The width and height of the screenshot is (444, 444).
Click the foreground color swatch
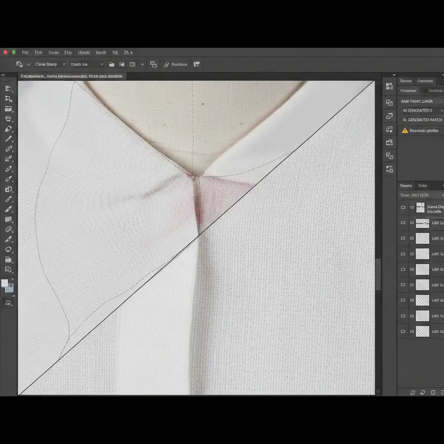(5, 283)
